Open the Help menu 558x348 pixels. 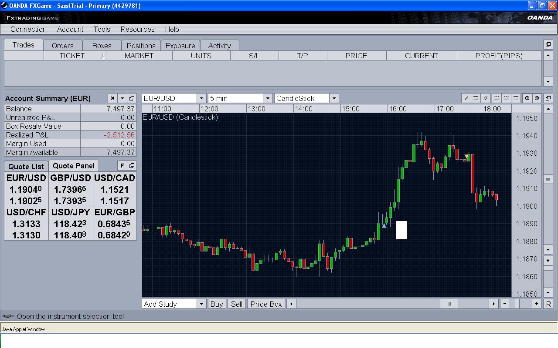172,29
